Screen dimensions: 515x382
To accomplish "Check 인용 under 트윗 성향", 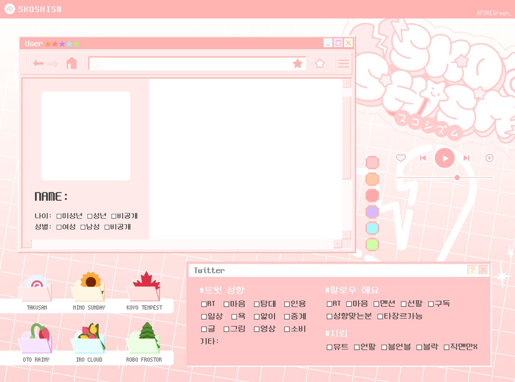I will coord(287,304).
